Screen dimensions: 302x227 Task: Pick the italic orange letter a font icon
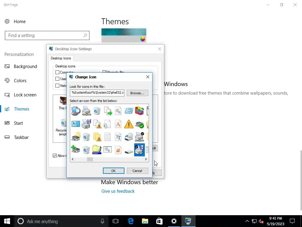(x=118, y=150)
